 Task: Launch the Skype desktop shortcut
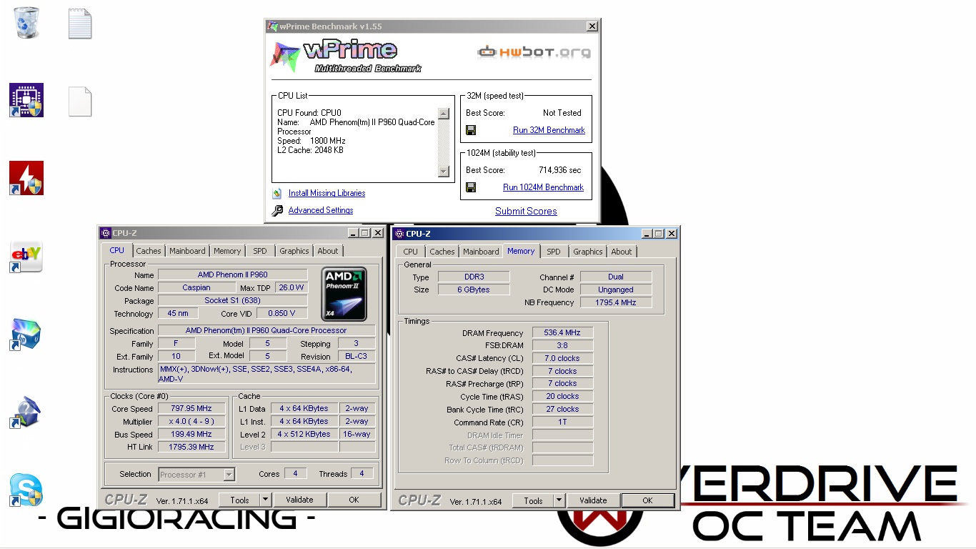click(x=26, y=490)
